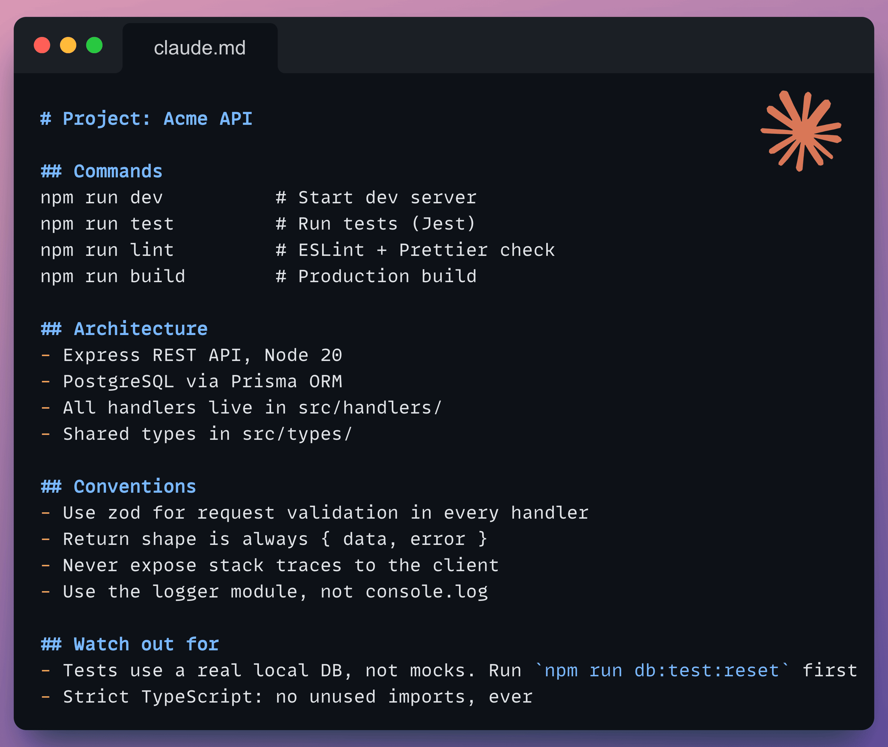Image resolution: width=888 pixels, height=747 pixels.
Task: Click the Commands section heading
Action: click(x=102, y=171)
